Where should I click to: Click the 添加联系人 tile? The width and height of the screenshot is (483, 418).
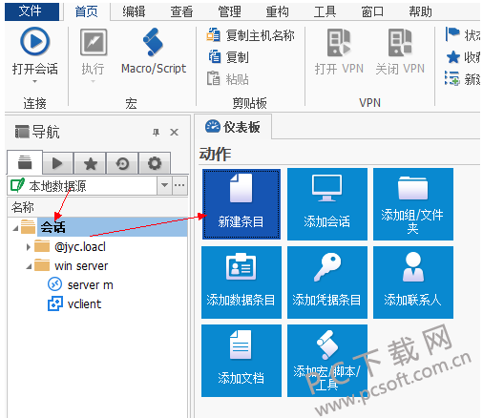(x=413, y=282)
